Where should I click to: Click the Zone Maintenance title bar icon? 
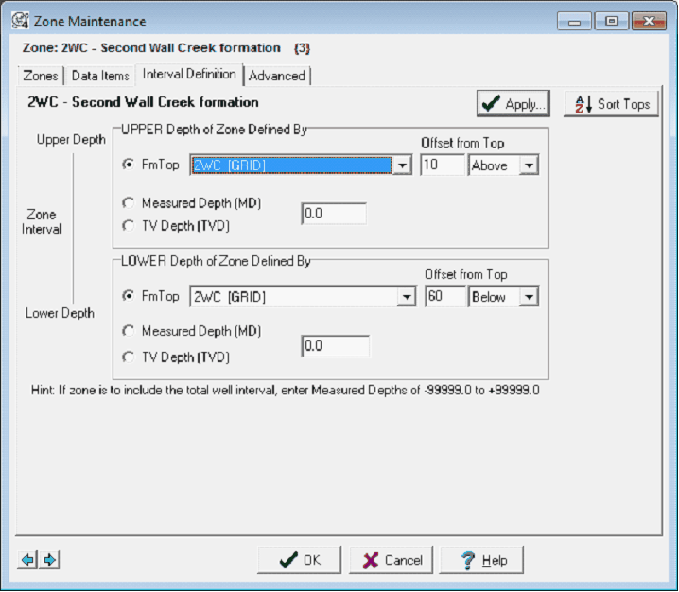[x=18, y=21]
